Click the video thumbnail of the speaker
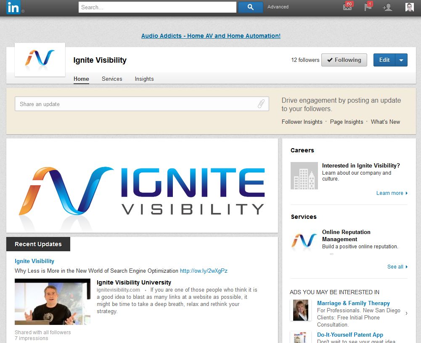This screenshot has width=421, height=343. point(52,302)
